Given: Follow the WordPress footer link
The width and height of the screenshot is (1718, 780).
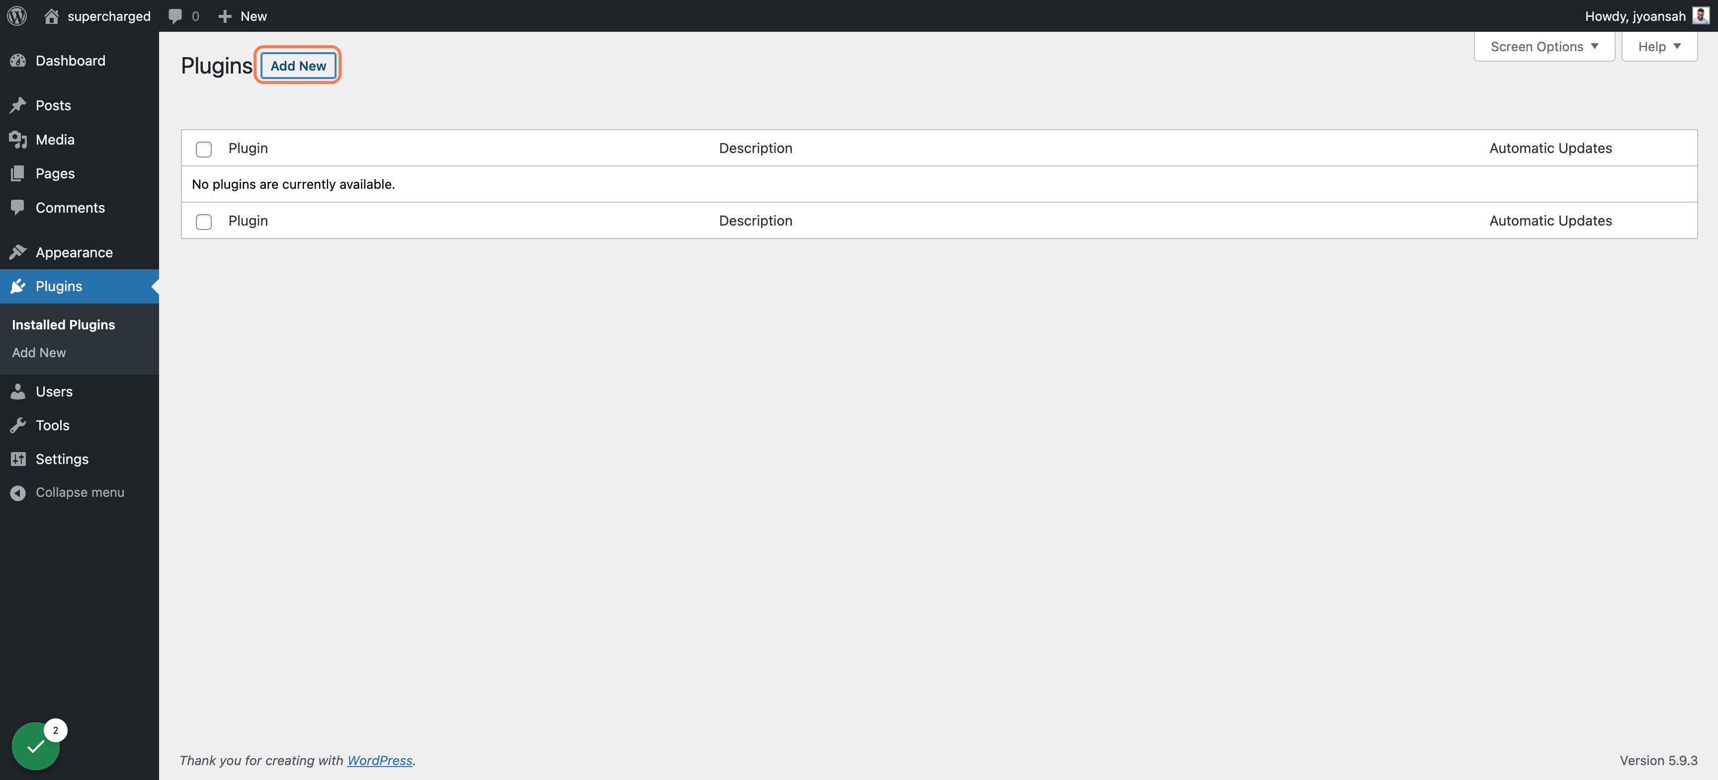Looking at the screenshot, I should coord(379,760).
